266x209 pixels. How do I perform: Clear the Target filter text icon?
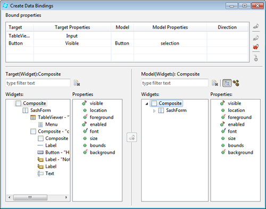coord(77,83)
